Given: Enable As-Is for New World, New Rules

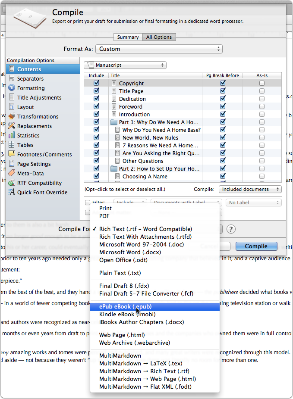Looking at the screenshot, I should point(261,137).
